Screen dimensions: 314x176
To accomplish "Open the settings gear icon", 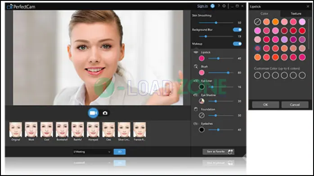I will 224,6.
